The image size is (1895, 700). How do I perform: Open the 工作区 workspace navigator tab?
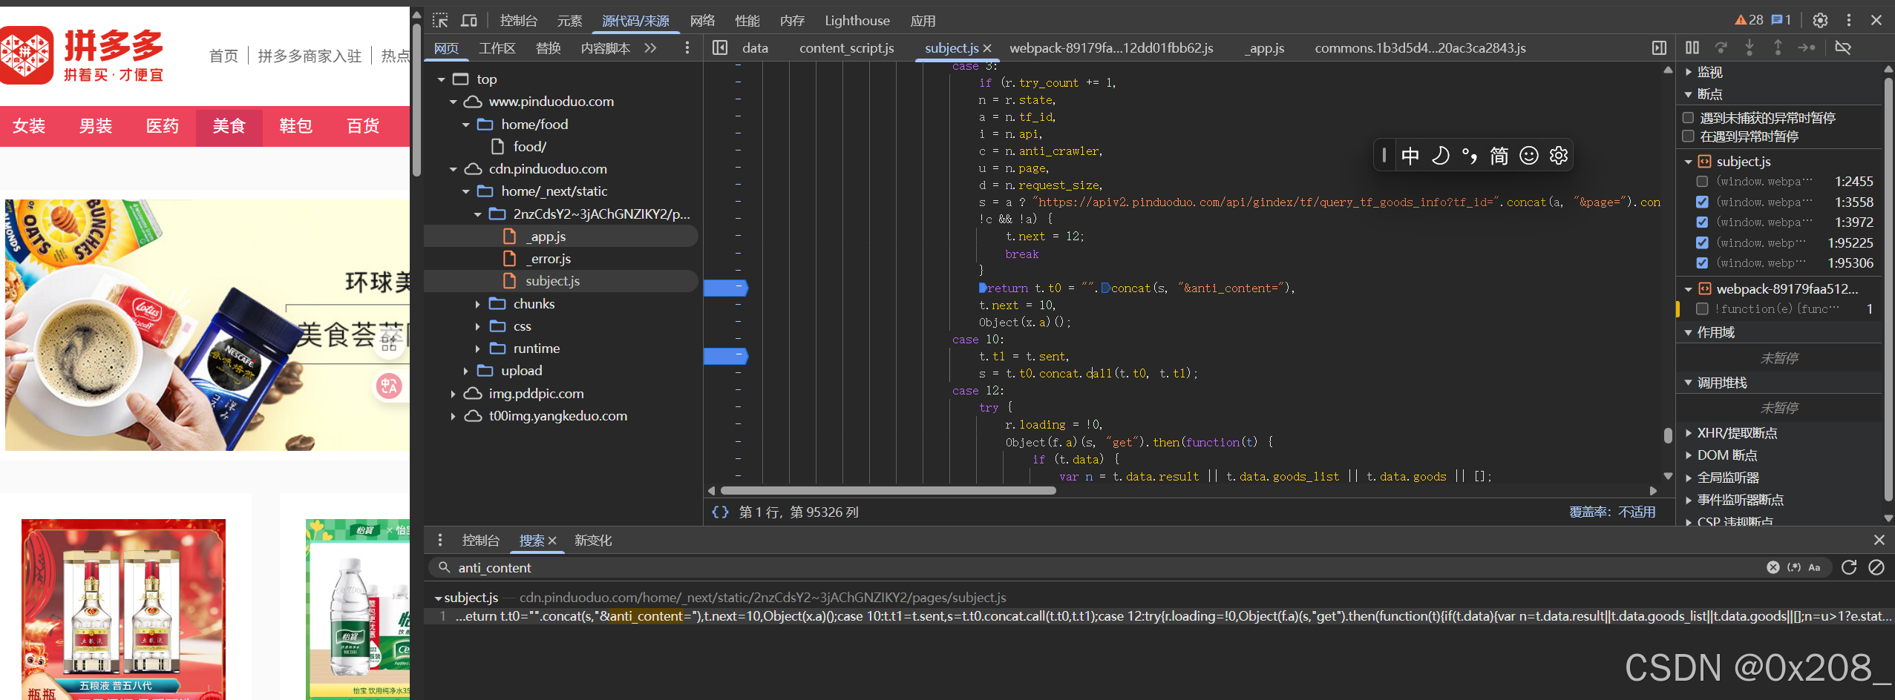[x=497, y=48]
